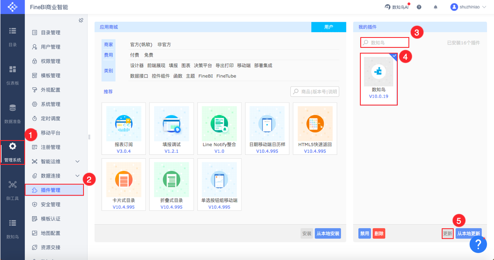Click the floating blue help button
The height and width of the screenshot is (260, 494).
[x=478, y=245]
